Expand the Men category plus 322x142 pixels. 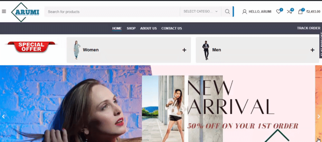(x=312, y=50)
